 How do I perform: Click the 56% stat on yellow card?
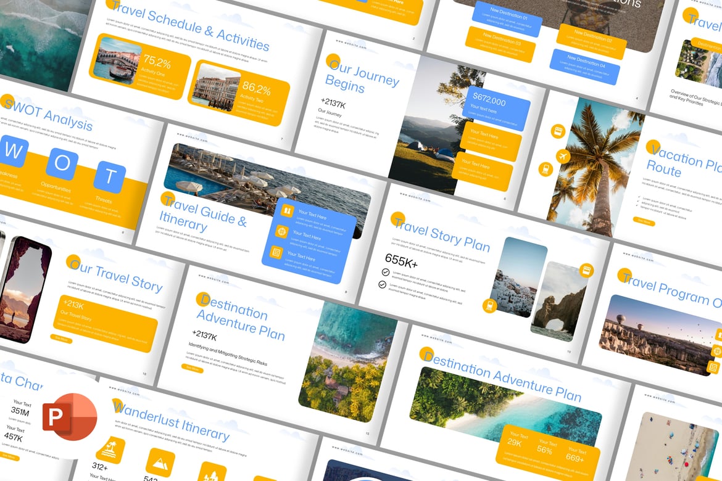tap(544, 450)
